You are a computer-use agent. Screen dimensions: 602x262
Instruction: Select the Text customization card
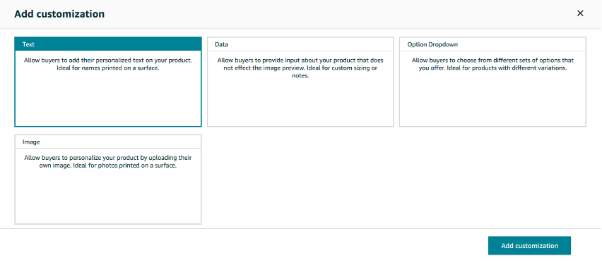108,82
